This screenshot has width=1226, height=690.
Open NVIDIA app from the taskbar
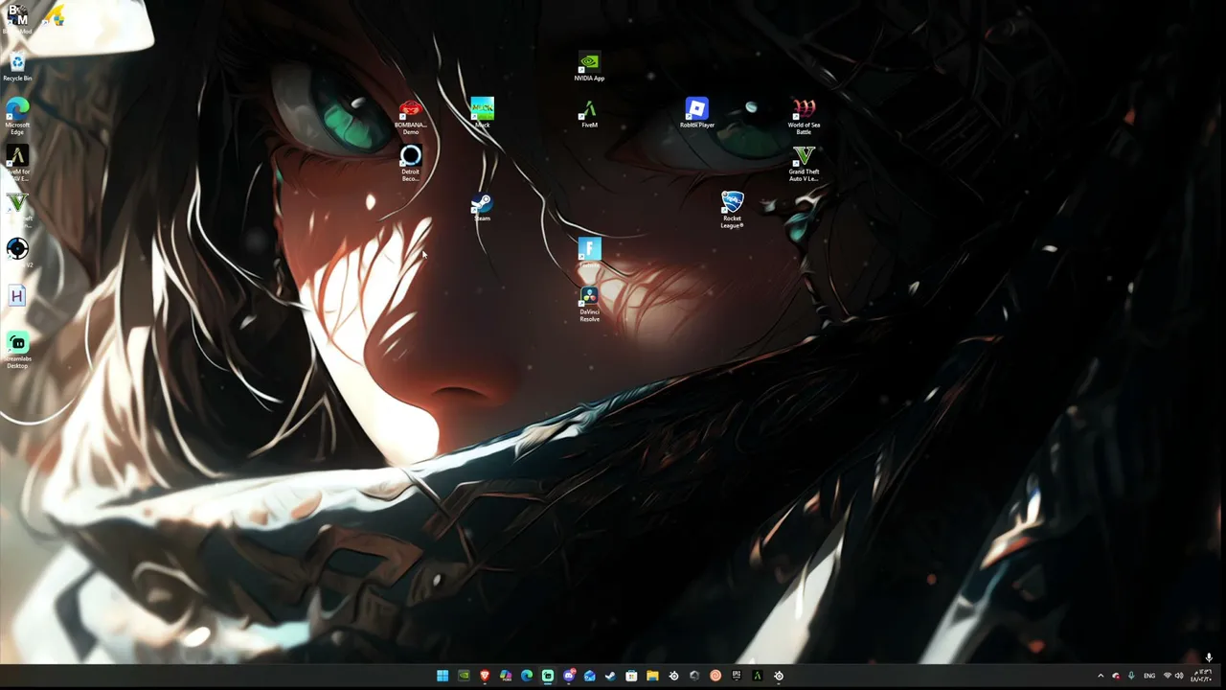464,676
